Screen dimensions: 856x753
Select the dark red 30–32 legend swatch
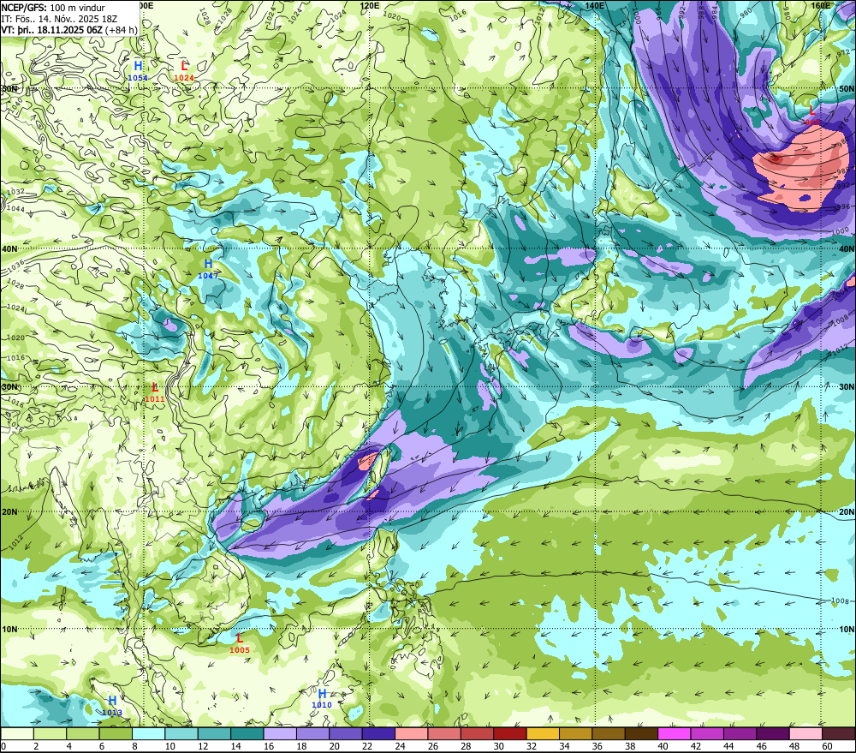[510, 733]
